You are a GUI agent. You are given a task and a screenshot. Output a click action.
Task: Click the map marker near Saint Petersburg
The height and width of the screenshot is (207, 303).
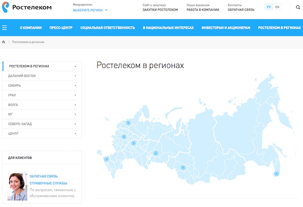click(x=128, y=123)
